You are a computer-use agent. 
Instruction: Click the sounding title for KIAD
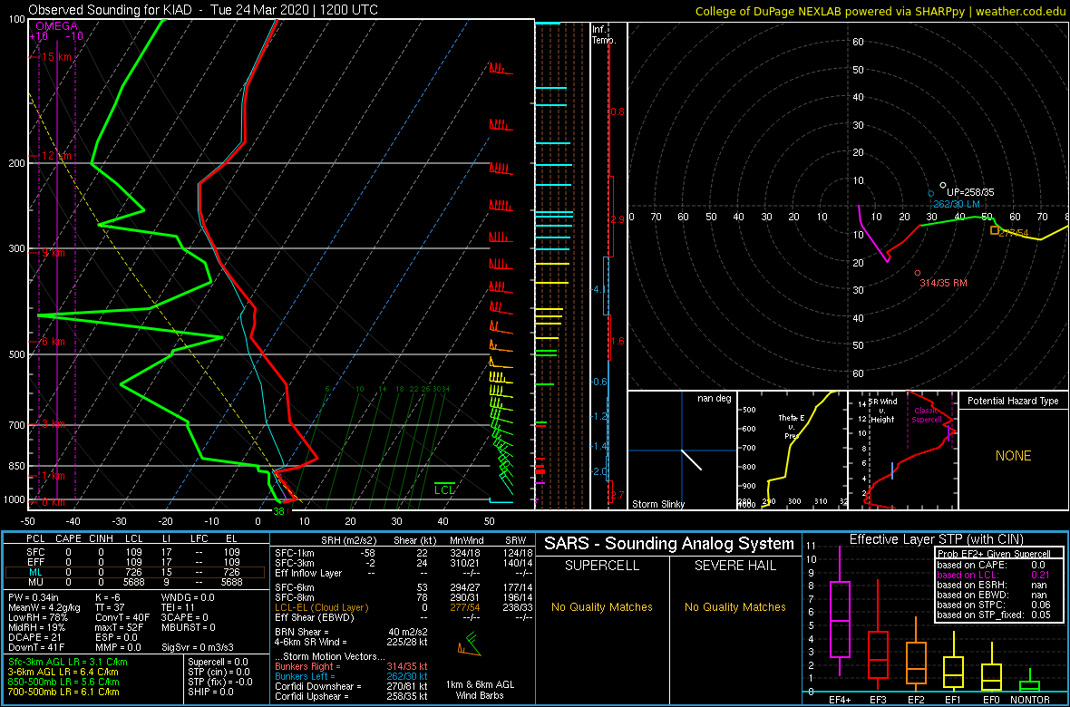tap(205, 10)
